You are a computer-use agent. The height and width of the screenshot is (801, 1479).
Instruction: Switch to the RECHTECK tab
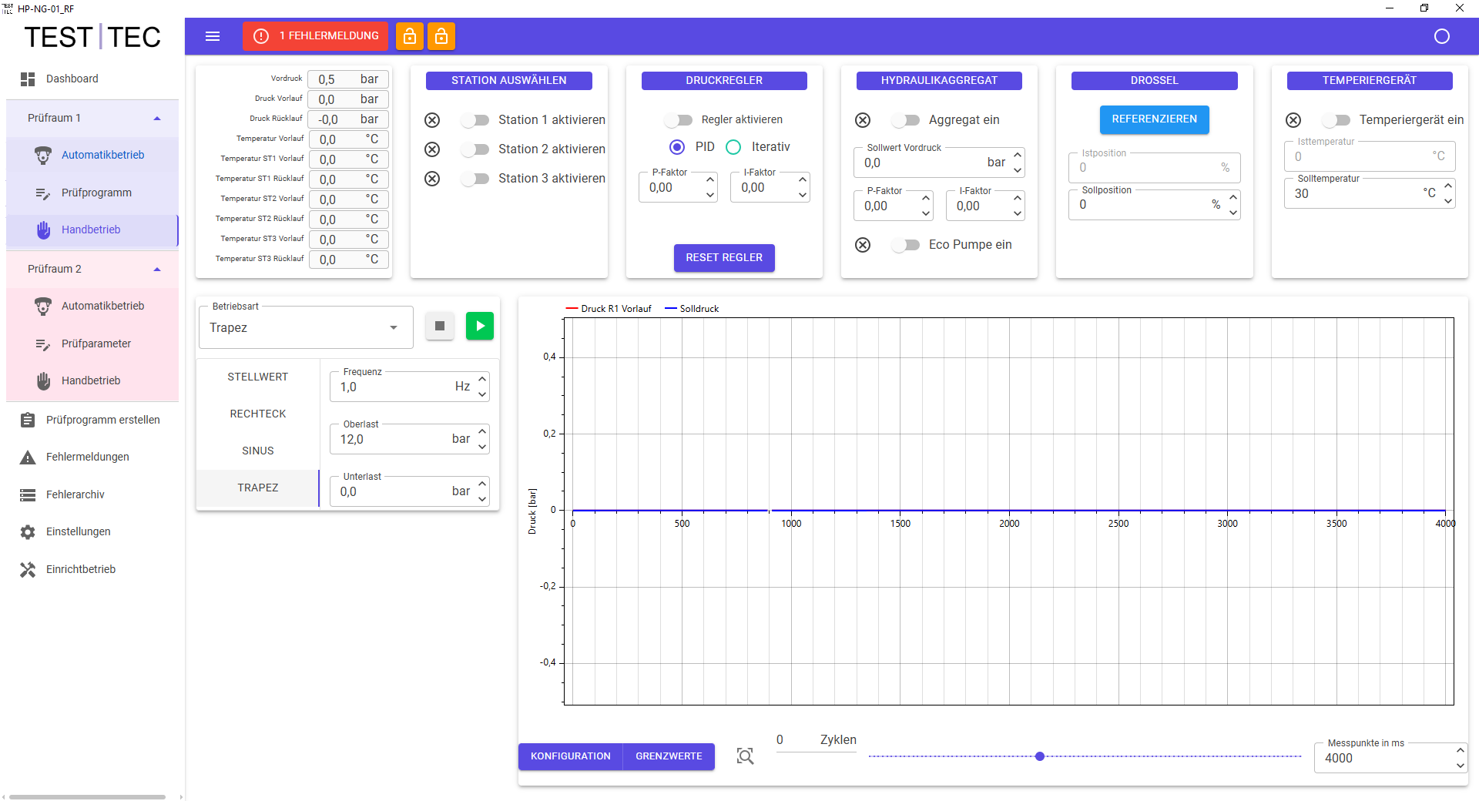[x=257, y=414]
